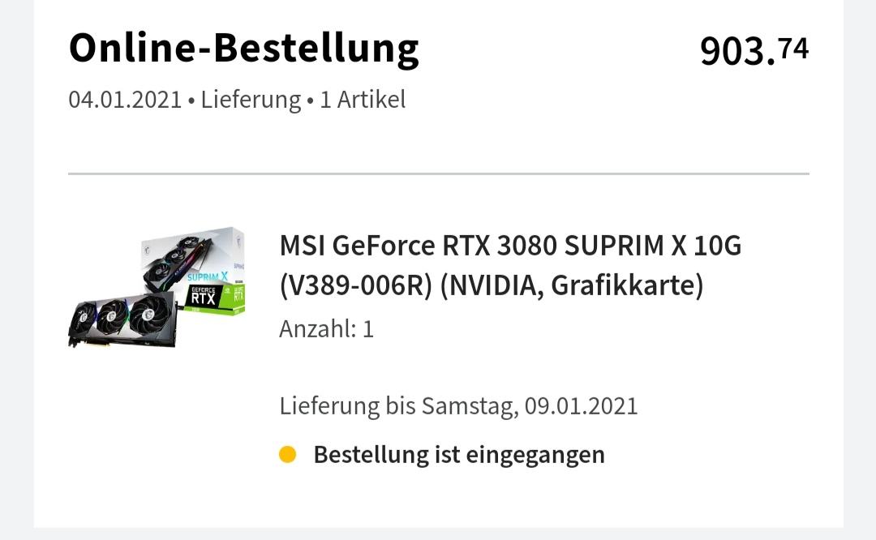The width and height of the screenshot is (876, 540).
Task: Click the cents portion .74 of price
Action: point(792,49)
